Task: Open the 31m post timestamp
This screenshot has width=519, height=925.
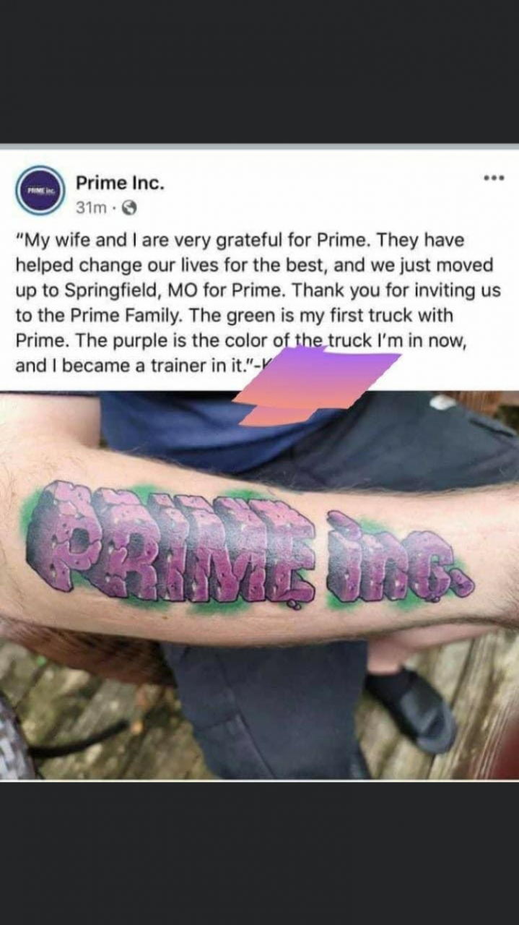Action: tap(91, 208)
